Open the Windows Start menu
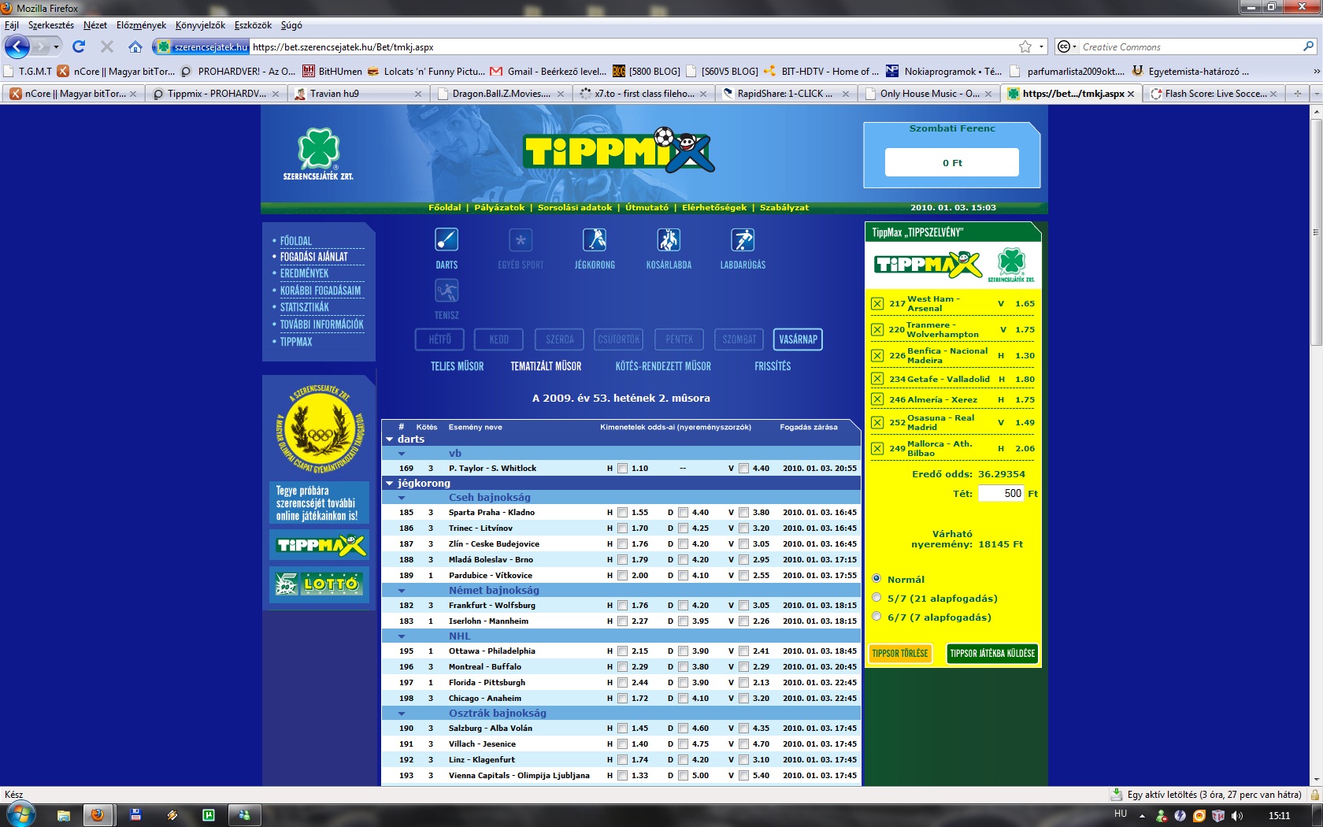This screenshot has height=827, width=1323. [20, 814]
